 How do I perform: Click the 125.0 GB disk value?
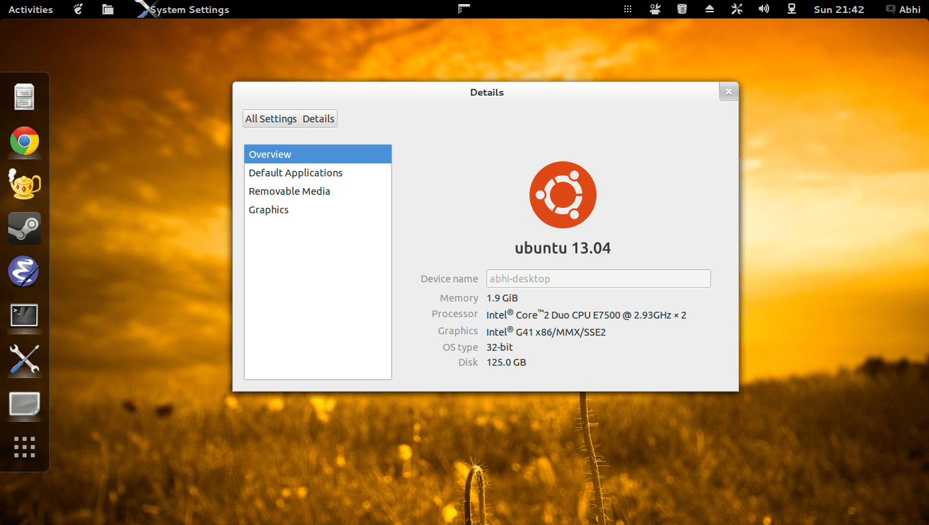pyautogui.click(x=506, y=362)
